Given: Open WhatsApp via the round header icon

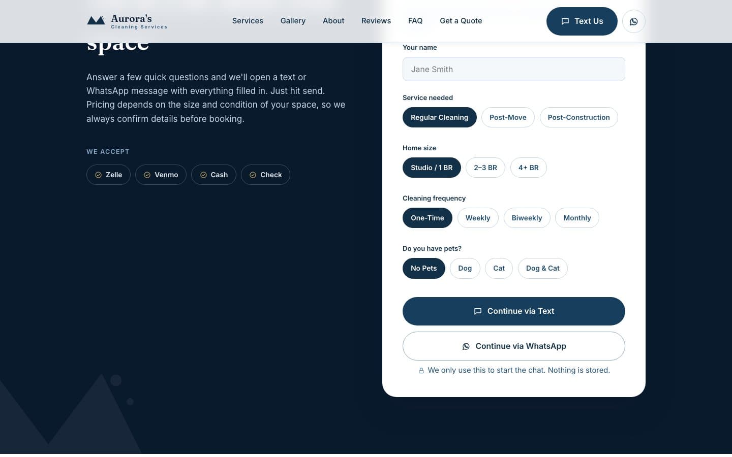Looking at the screenshot, I should [633, 21].
